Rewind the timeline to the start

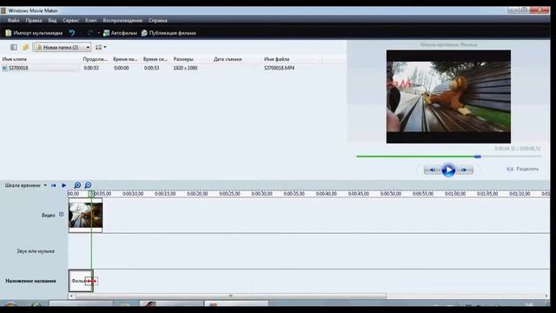[x=53, y=185]
